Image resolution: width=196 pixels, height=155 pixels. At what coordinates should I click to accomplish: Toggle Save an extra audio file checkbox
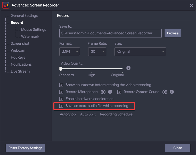(x=61, y=106)
